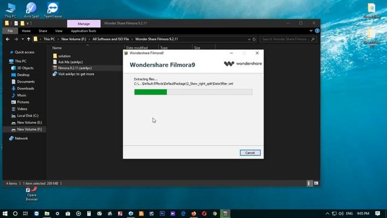
Task: Open Downloads in navigation pane
Action: (25, 88)
